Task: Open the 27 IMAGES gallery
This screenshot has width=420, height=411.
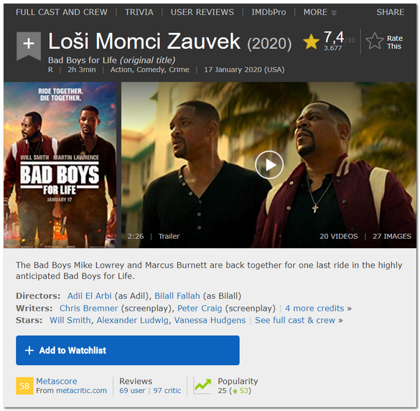Action: 392,236
